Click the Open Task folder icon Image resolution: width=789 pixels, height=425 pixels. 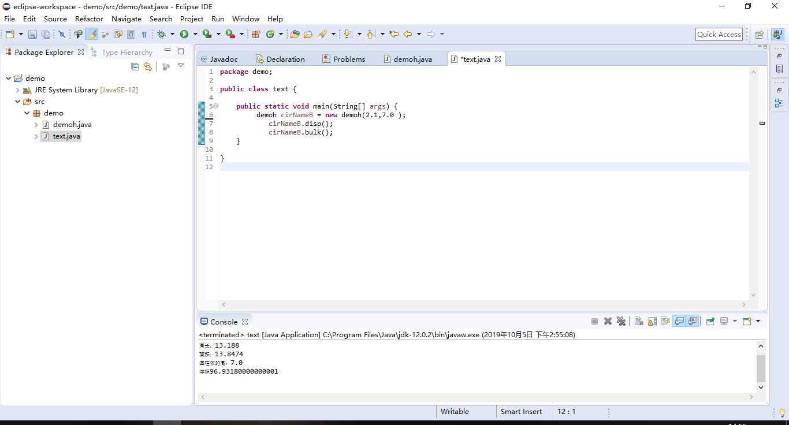pos(308,34)
